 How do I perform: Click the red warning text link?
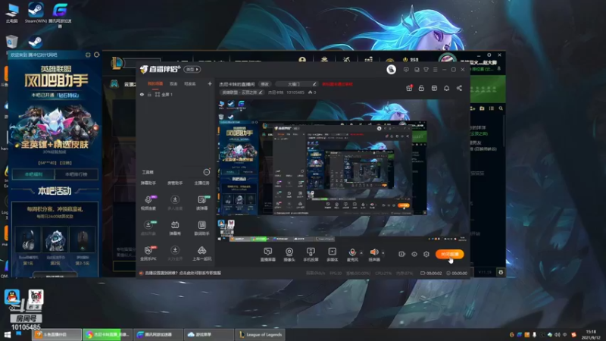[337, 84]
